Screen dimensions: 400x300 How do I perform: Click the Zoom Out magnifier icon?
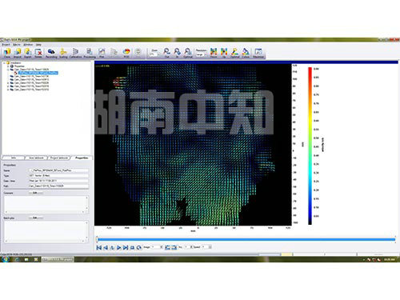pos(166,53)
